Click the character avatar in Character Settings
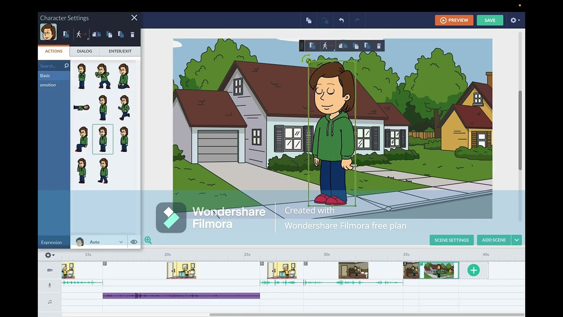 48,32
